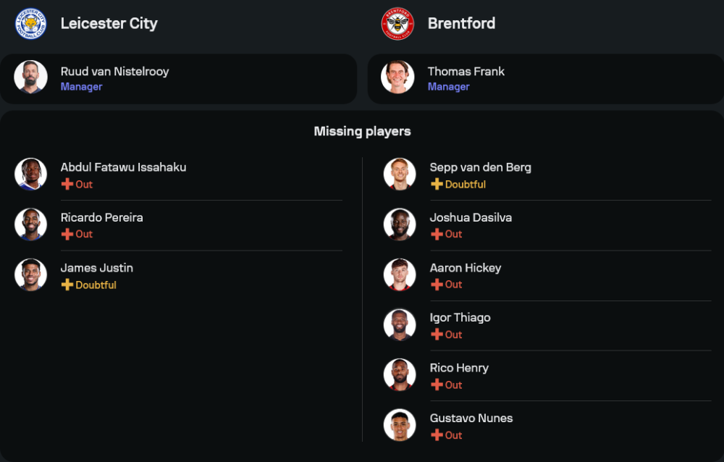Screen dimensions: 724x462
Task: Select Ricardo Pereira's name
Action: [x=101, y=217]
